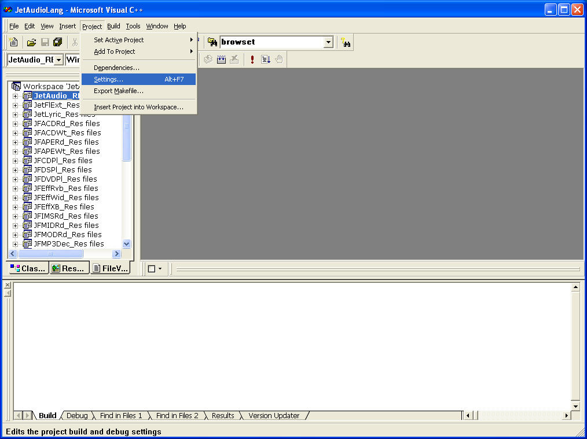Click Output pane horizontal scroll right arrow
Image resolution: width=587 pixels, height=439 pixels.
point(566,415)
